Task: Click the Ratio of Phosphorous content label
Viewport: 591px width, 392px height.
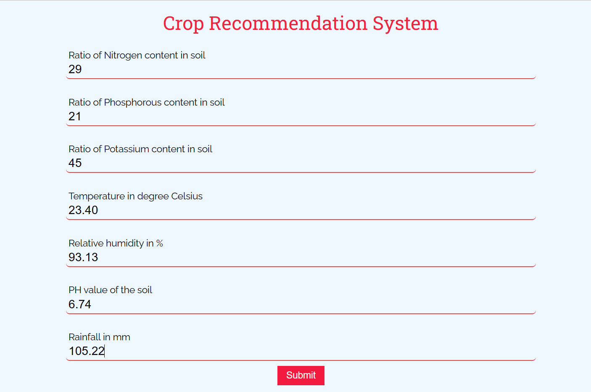Action: point(147,102)
